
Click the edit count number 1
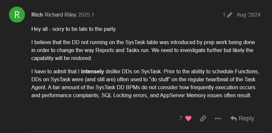(x=224, y=15)
